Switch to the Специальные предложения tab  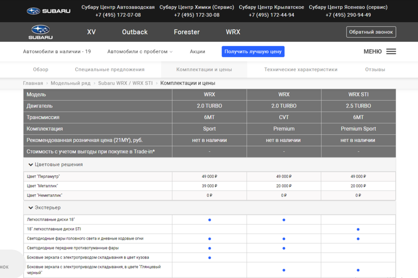(x=110, y=69)
